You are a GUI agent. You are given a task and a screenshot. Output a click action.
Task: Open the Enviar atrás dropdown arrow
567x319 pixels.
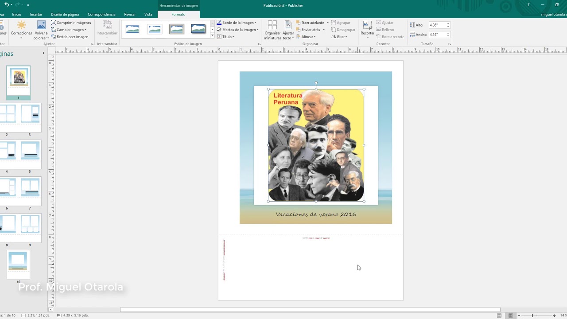[324, 30]
